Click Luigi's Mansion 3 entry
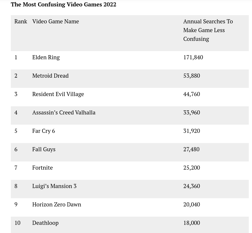This screenshot has height=233, width=252. pyautogui.click(x=54, y=186)
